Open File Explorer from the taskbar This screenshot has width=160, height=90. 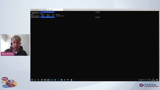pos(45,80)
